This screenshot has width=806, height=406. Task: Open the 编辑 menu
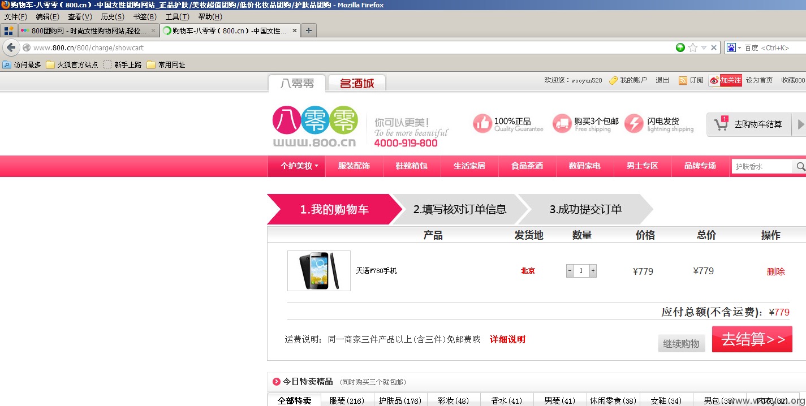[x=47, y=16]
